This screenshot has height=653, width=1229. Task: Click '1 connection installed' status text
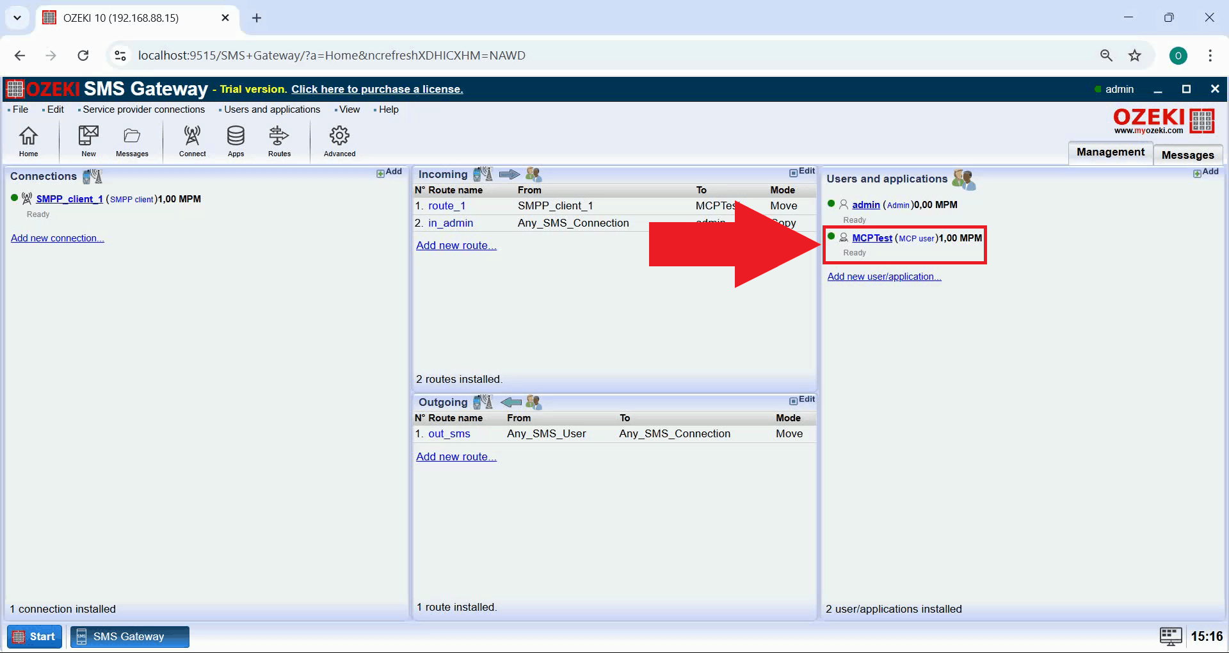[63, 609]
